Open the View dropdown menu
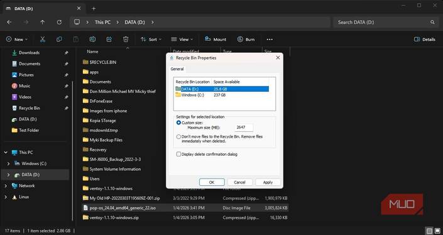The width and height of the screenshot is (443, 235). pyautogui.click(x=182, y=40)
